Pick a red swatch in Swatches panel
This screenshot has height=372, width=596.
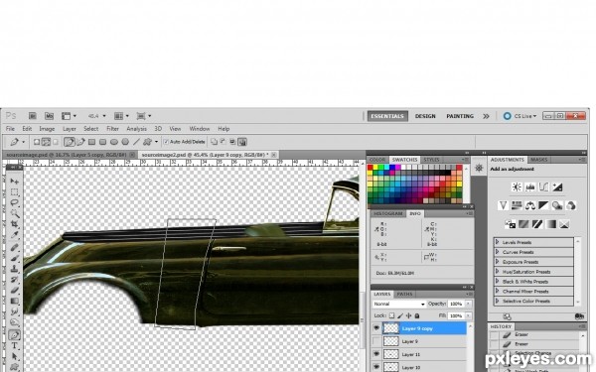tap(371, 168)
